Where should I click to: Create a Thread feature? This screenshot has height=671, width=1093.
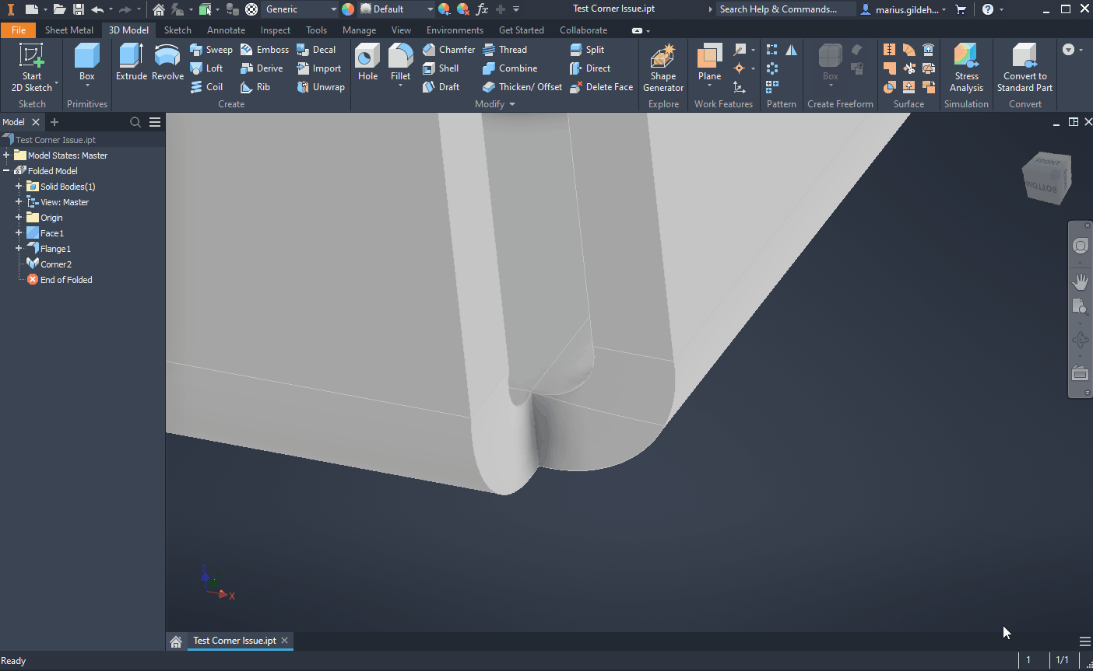(x=504, y=50)
